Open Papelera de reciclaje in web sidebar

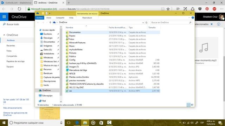coord(15,61)
